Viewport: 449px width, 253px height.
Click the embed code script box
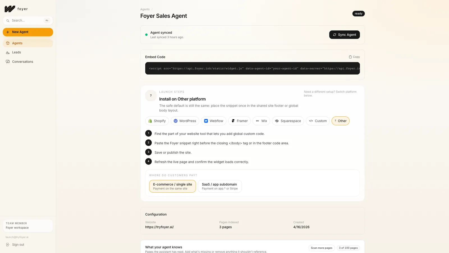(x=252, y=68)
